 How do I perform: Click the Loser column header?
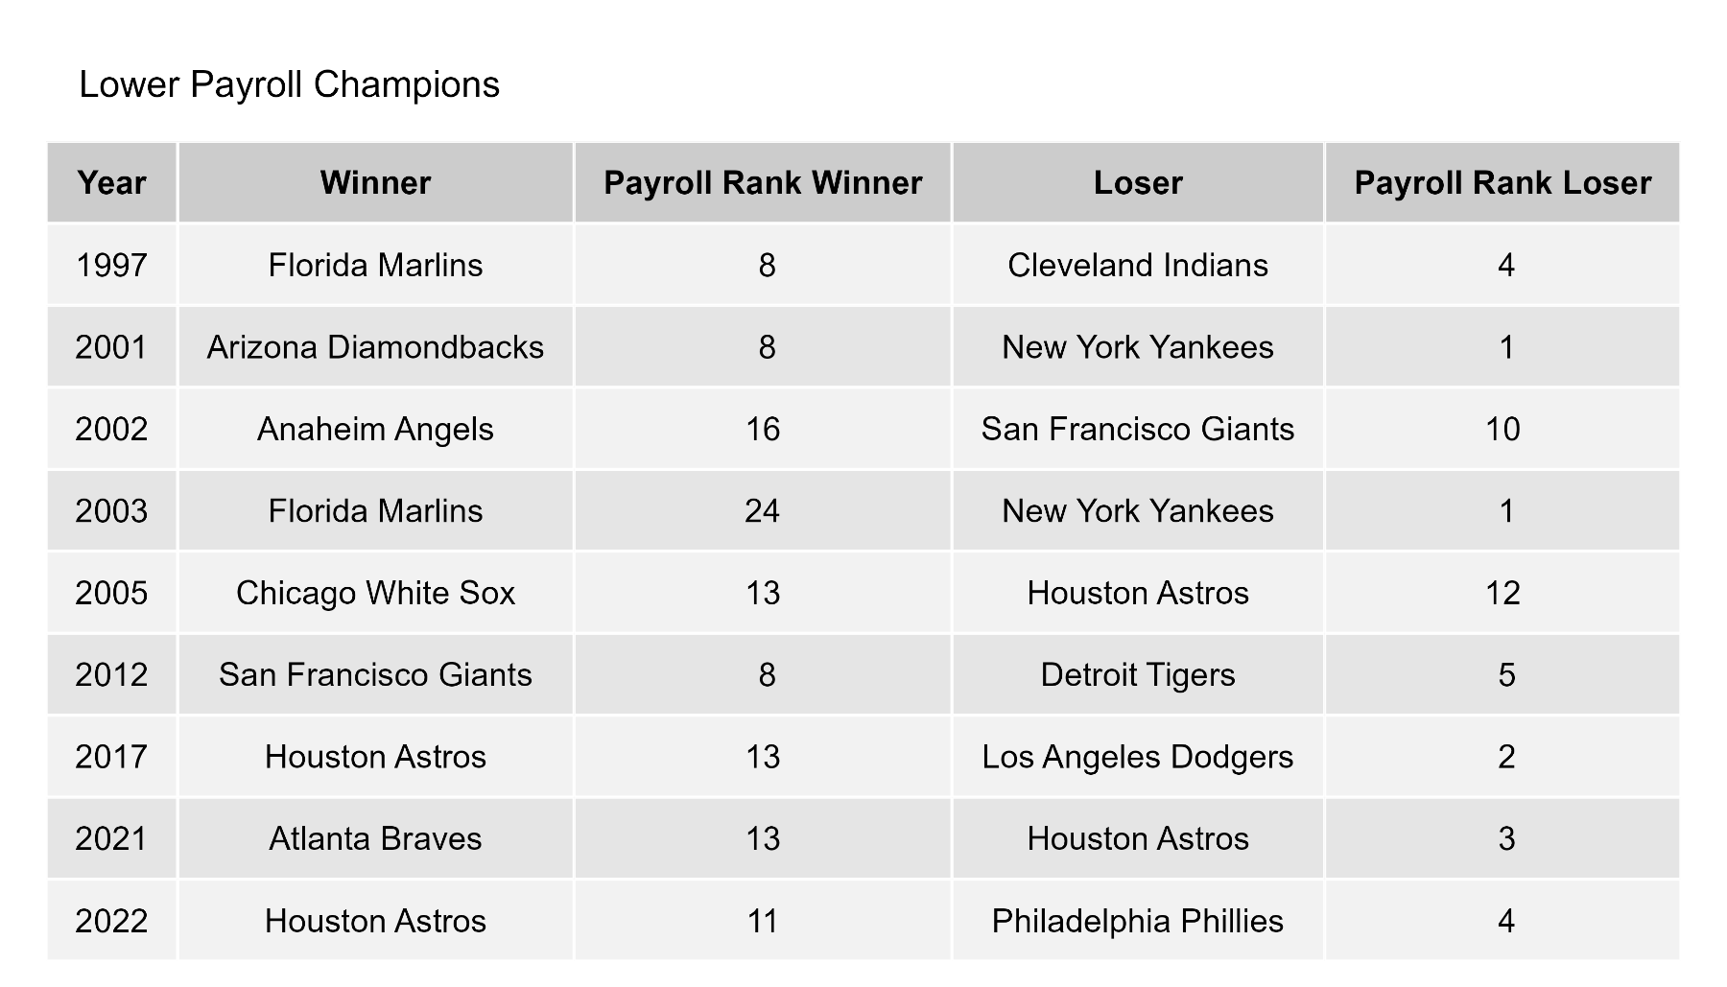tap(1138, 182)
